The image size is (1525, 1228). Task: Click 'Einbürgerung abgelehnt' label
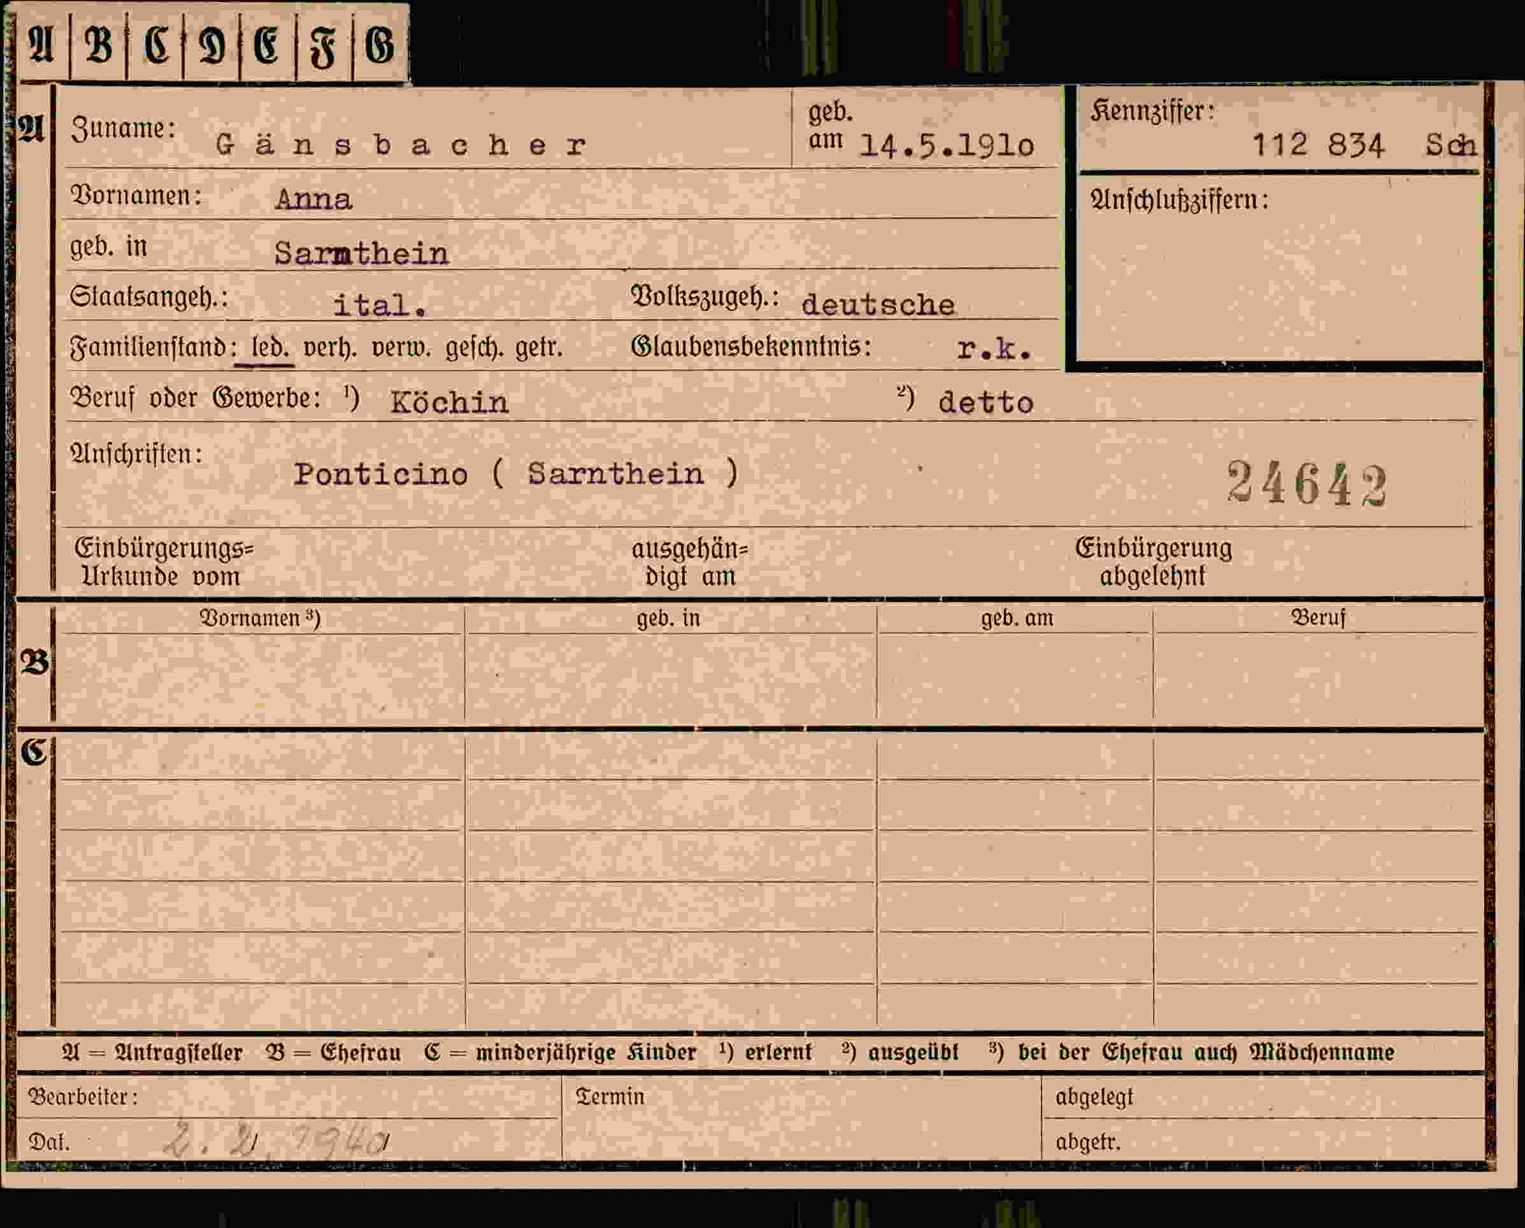[x=1154, y=562]
